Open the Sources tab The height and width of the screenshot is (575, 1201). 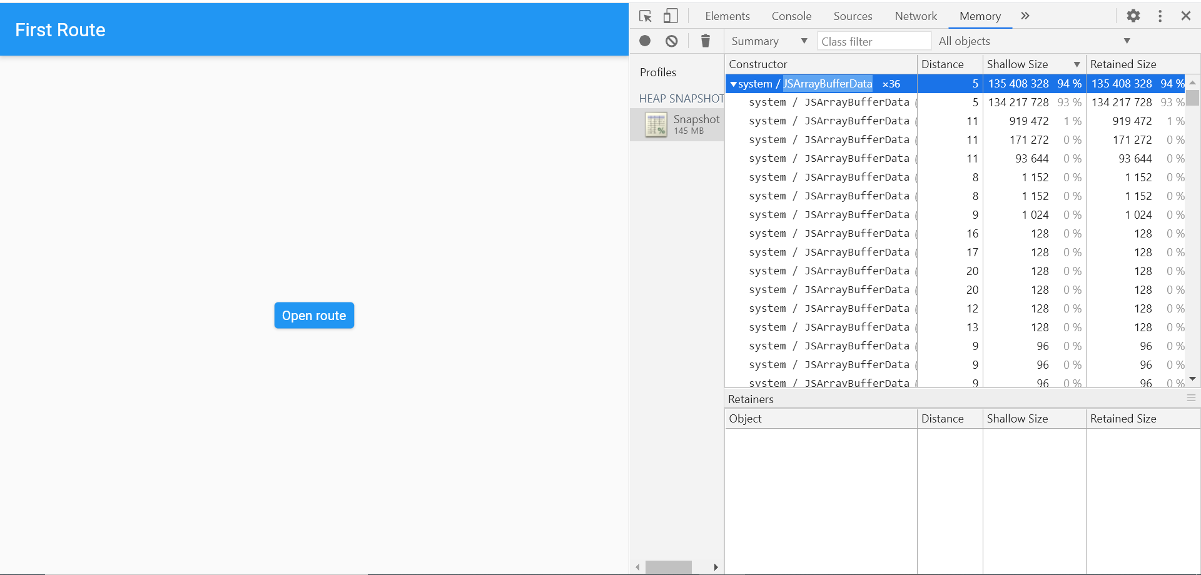[853, 16]
